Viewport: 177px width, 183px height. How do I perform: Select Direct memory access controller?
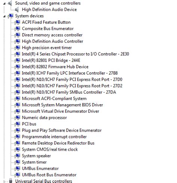coord(52,35)
